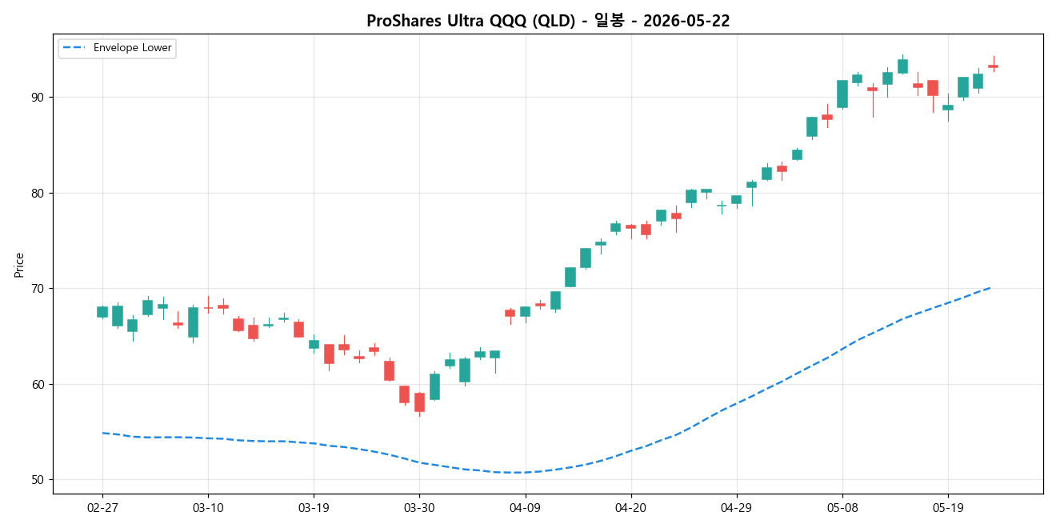This screenshot has width=1056, height=528.
Task: Click the Price y-axis label
Action: (19, 265)
